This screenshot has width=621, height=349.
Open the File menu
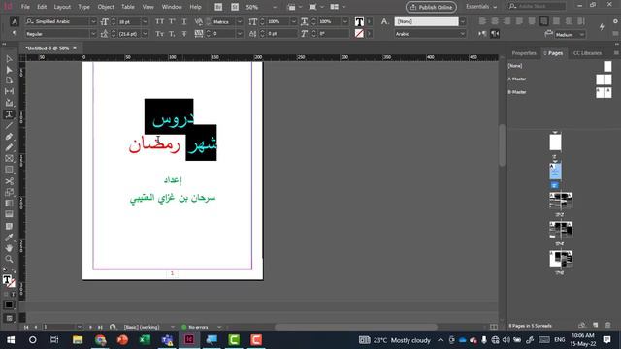click(25, 7)
